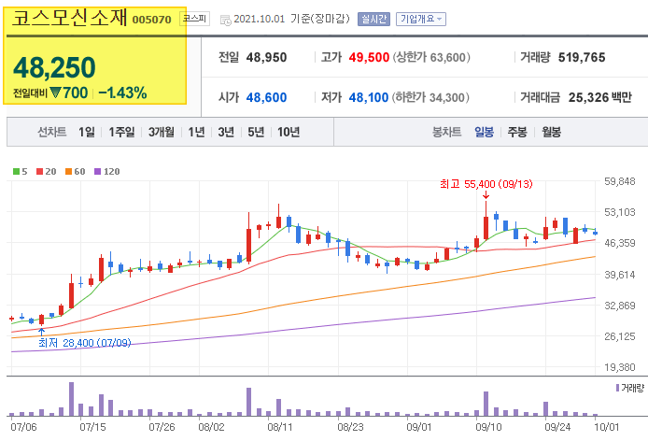Click the -1.43% change rate
Viewport: 648px width, 441px height.
coord(122,92)
